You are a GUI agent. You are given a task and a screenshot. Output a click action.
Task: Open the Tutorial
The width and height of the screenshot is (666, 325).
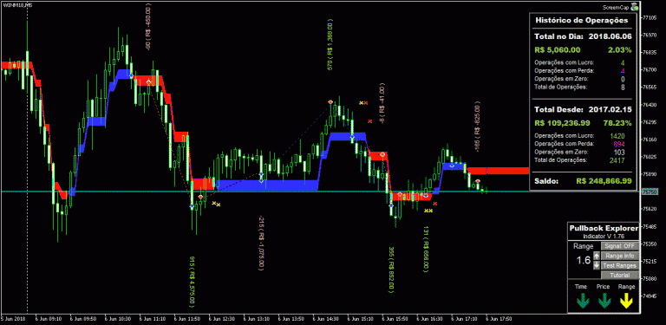[x=620, y=276]
